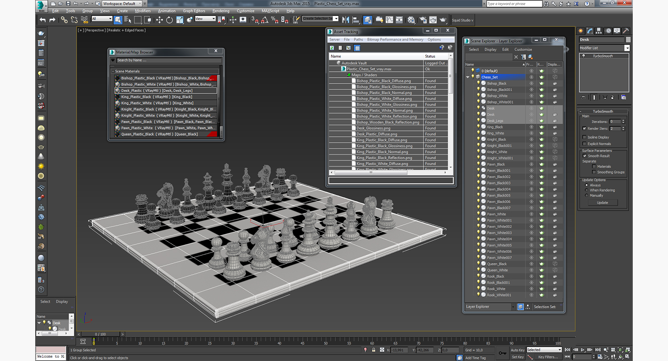This screenshot has width=668, height=361.
Task: Toggle Explicit Normals checkbox
Action: [x=584, y=143]
